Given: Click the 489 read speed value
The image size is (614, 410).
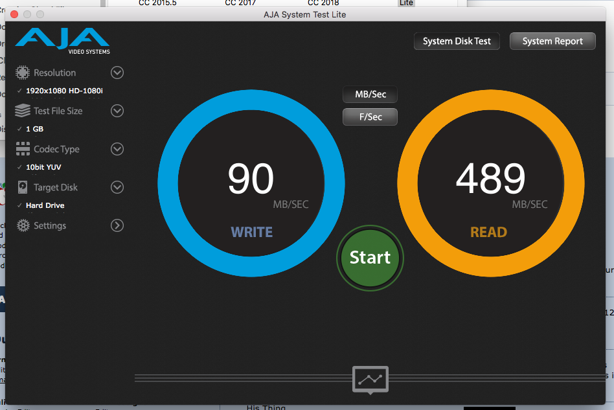Looking at the screenshot, I should tap(490, 179).
